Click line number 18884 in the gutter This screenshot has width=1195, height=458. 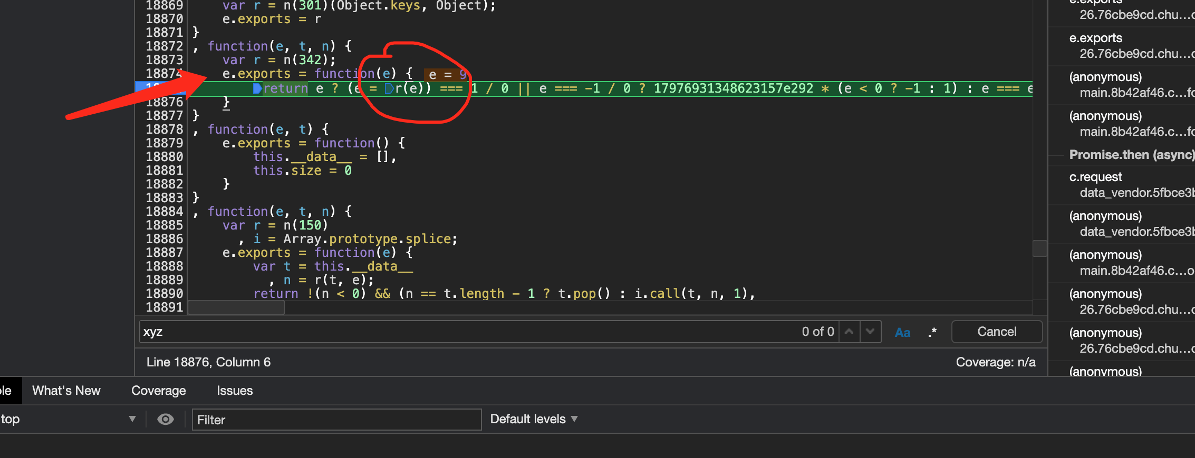[x=164, y=211]
